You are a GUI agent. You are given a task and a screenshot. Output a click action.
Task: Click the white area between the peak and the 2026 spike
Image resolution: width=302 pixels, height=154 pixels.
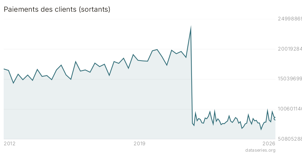pos(231,67)
